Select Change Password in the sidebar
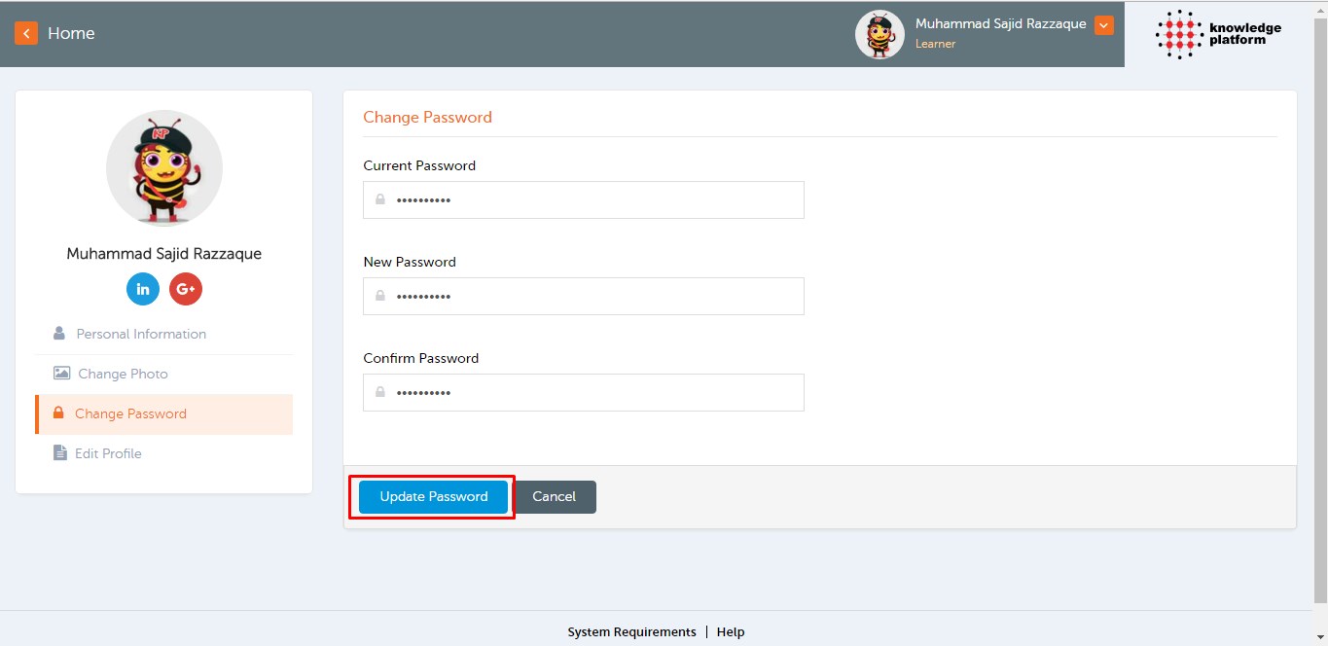1328x646 pixels. pos(130,413)
